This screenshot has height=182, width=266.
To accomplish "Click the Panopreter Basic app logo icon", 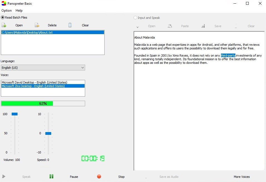I will tap(4, 3).
